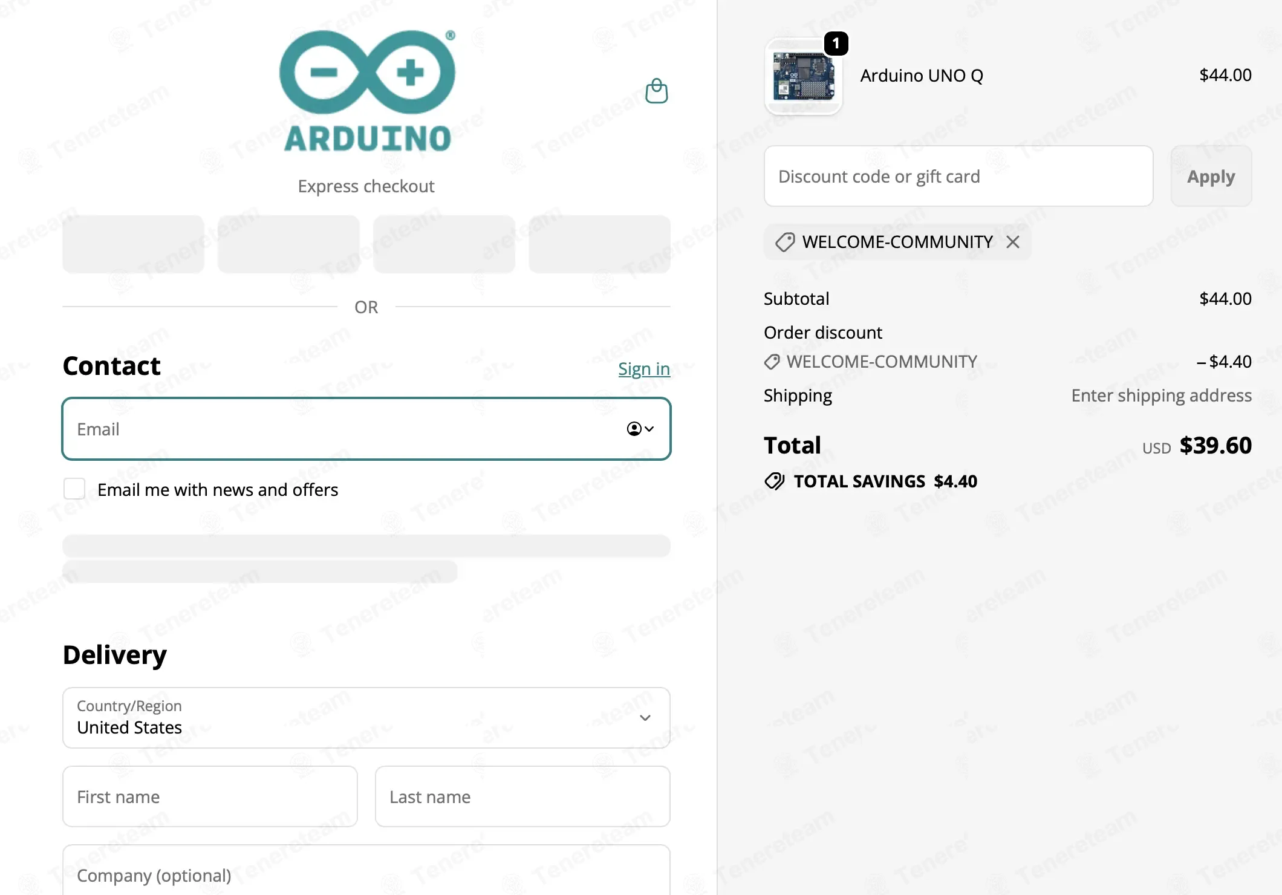Click the Delivery section heading
Image resolution: width=1282 pixels, height=895 pixels.
pos(115,655)
